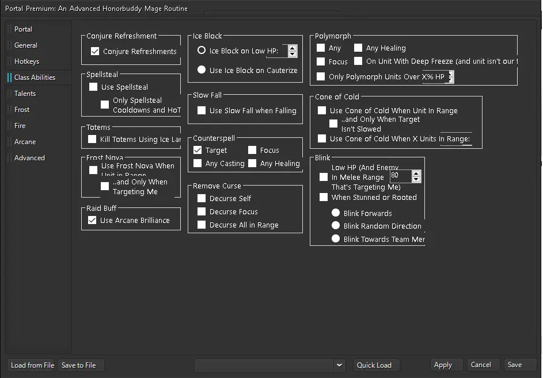Tick the Decurse Focus checkbox

tap(202, 211)
